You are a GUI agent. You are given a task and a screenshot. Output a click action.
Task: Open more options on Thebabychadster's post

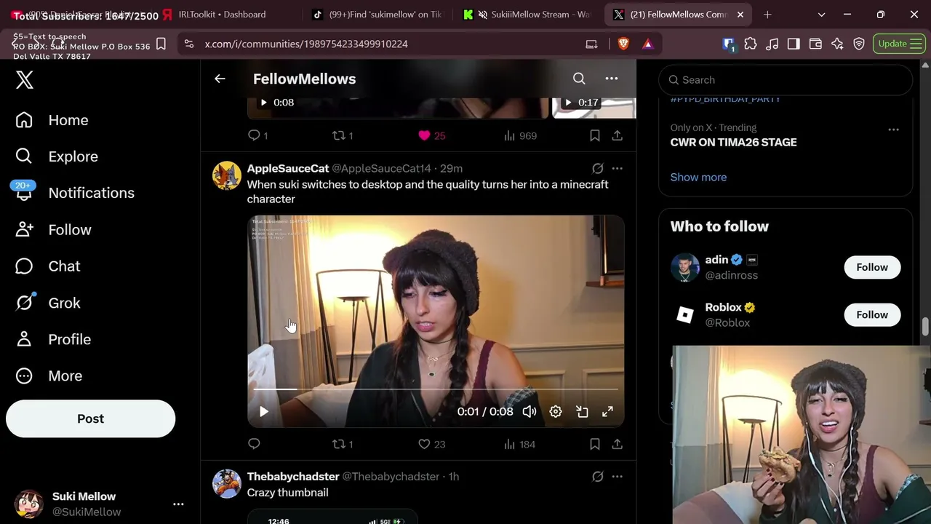point(617,477)
